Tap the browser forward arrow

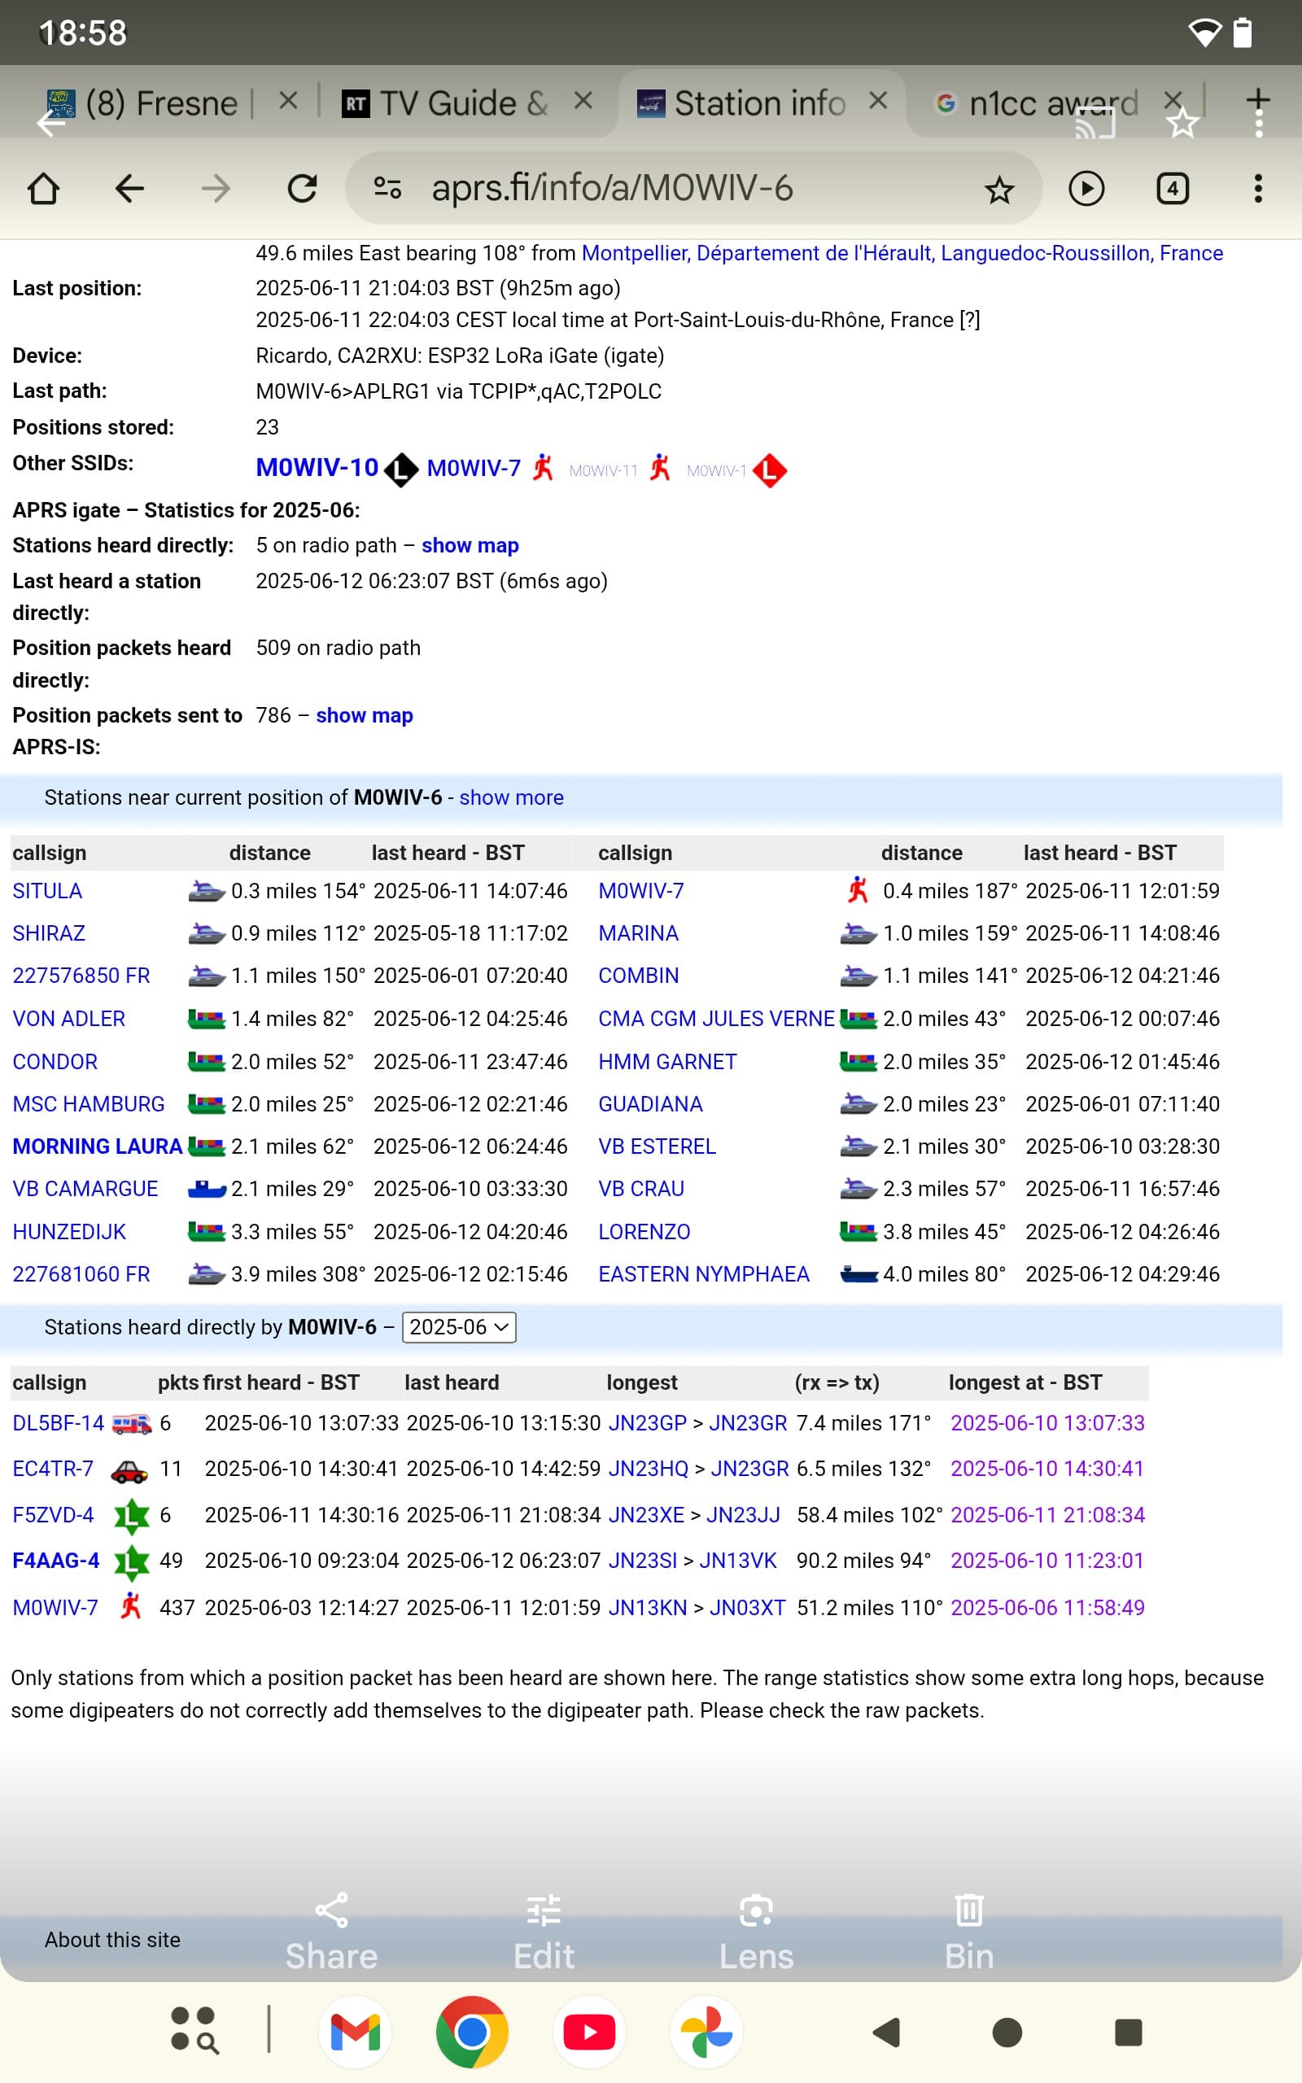(x=216, y=189)
